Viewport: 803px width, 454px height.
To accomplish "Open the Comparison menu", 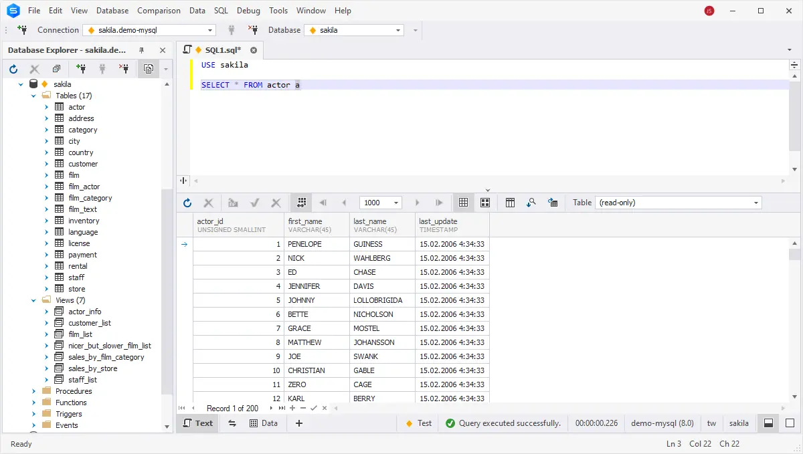I will pos(159,11).
